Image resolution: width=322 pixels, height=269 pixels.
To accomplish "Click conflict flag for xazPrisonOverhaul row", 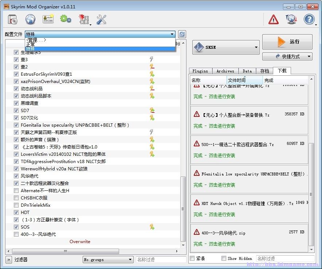I will pos(152,81).
